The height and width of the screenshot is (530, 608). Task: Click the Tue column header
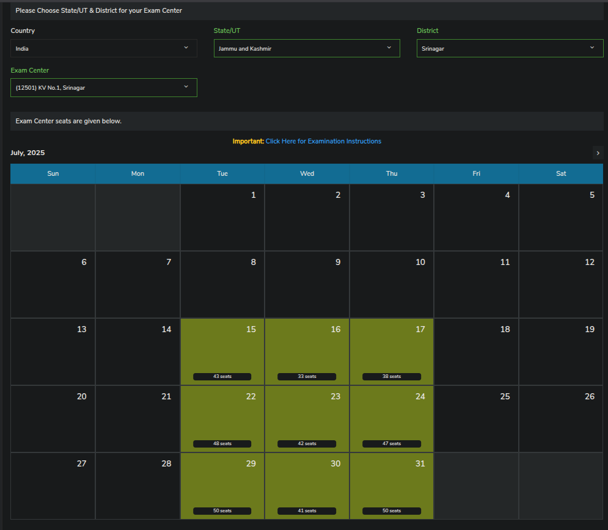pyautogui.click(x=222, y=173)
